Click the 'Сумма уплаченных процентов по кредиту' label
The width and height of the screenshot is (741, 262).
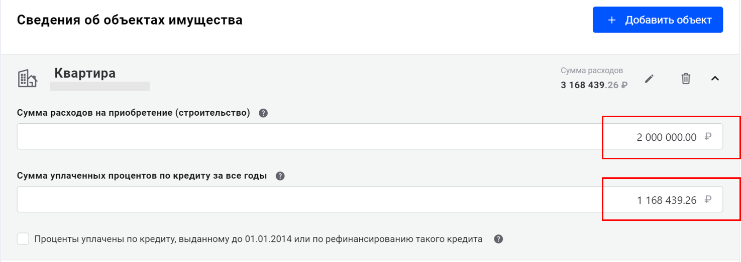[x=142, y=176]
